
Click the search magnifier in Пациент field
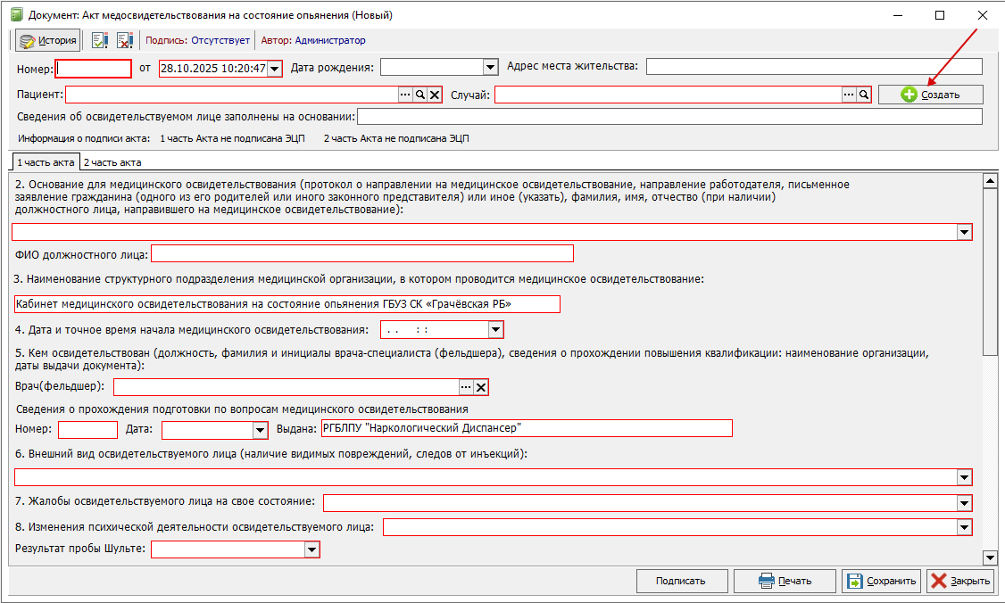tap(419, 95)
